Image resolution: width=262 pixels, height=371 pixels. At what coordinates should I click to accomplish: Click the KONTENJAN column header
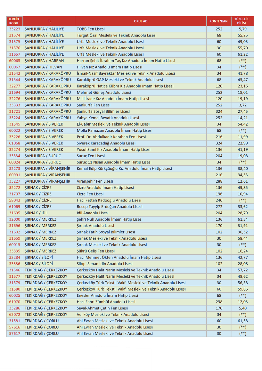coord(218,21)
